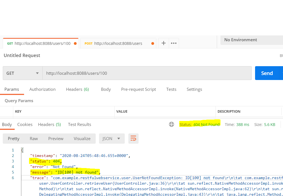The height and width of the screenshot is (196, 283).
Task: Click the request URL input field
Action: (x=147, y=73)
